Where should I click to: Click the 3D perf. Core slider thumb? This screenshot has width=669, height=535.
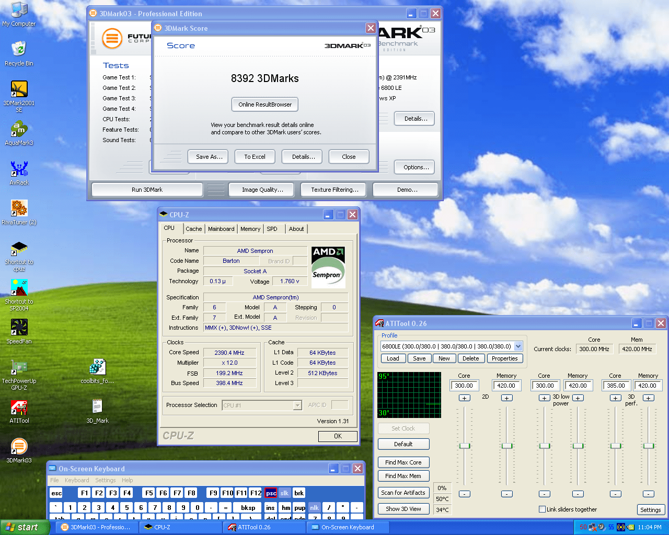tap(616, 446)
